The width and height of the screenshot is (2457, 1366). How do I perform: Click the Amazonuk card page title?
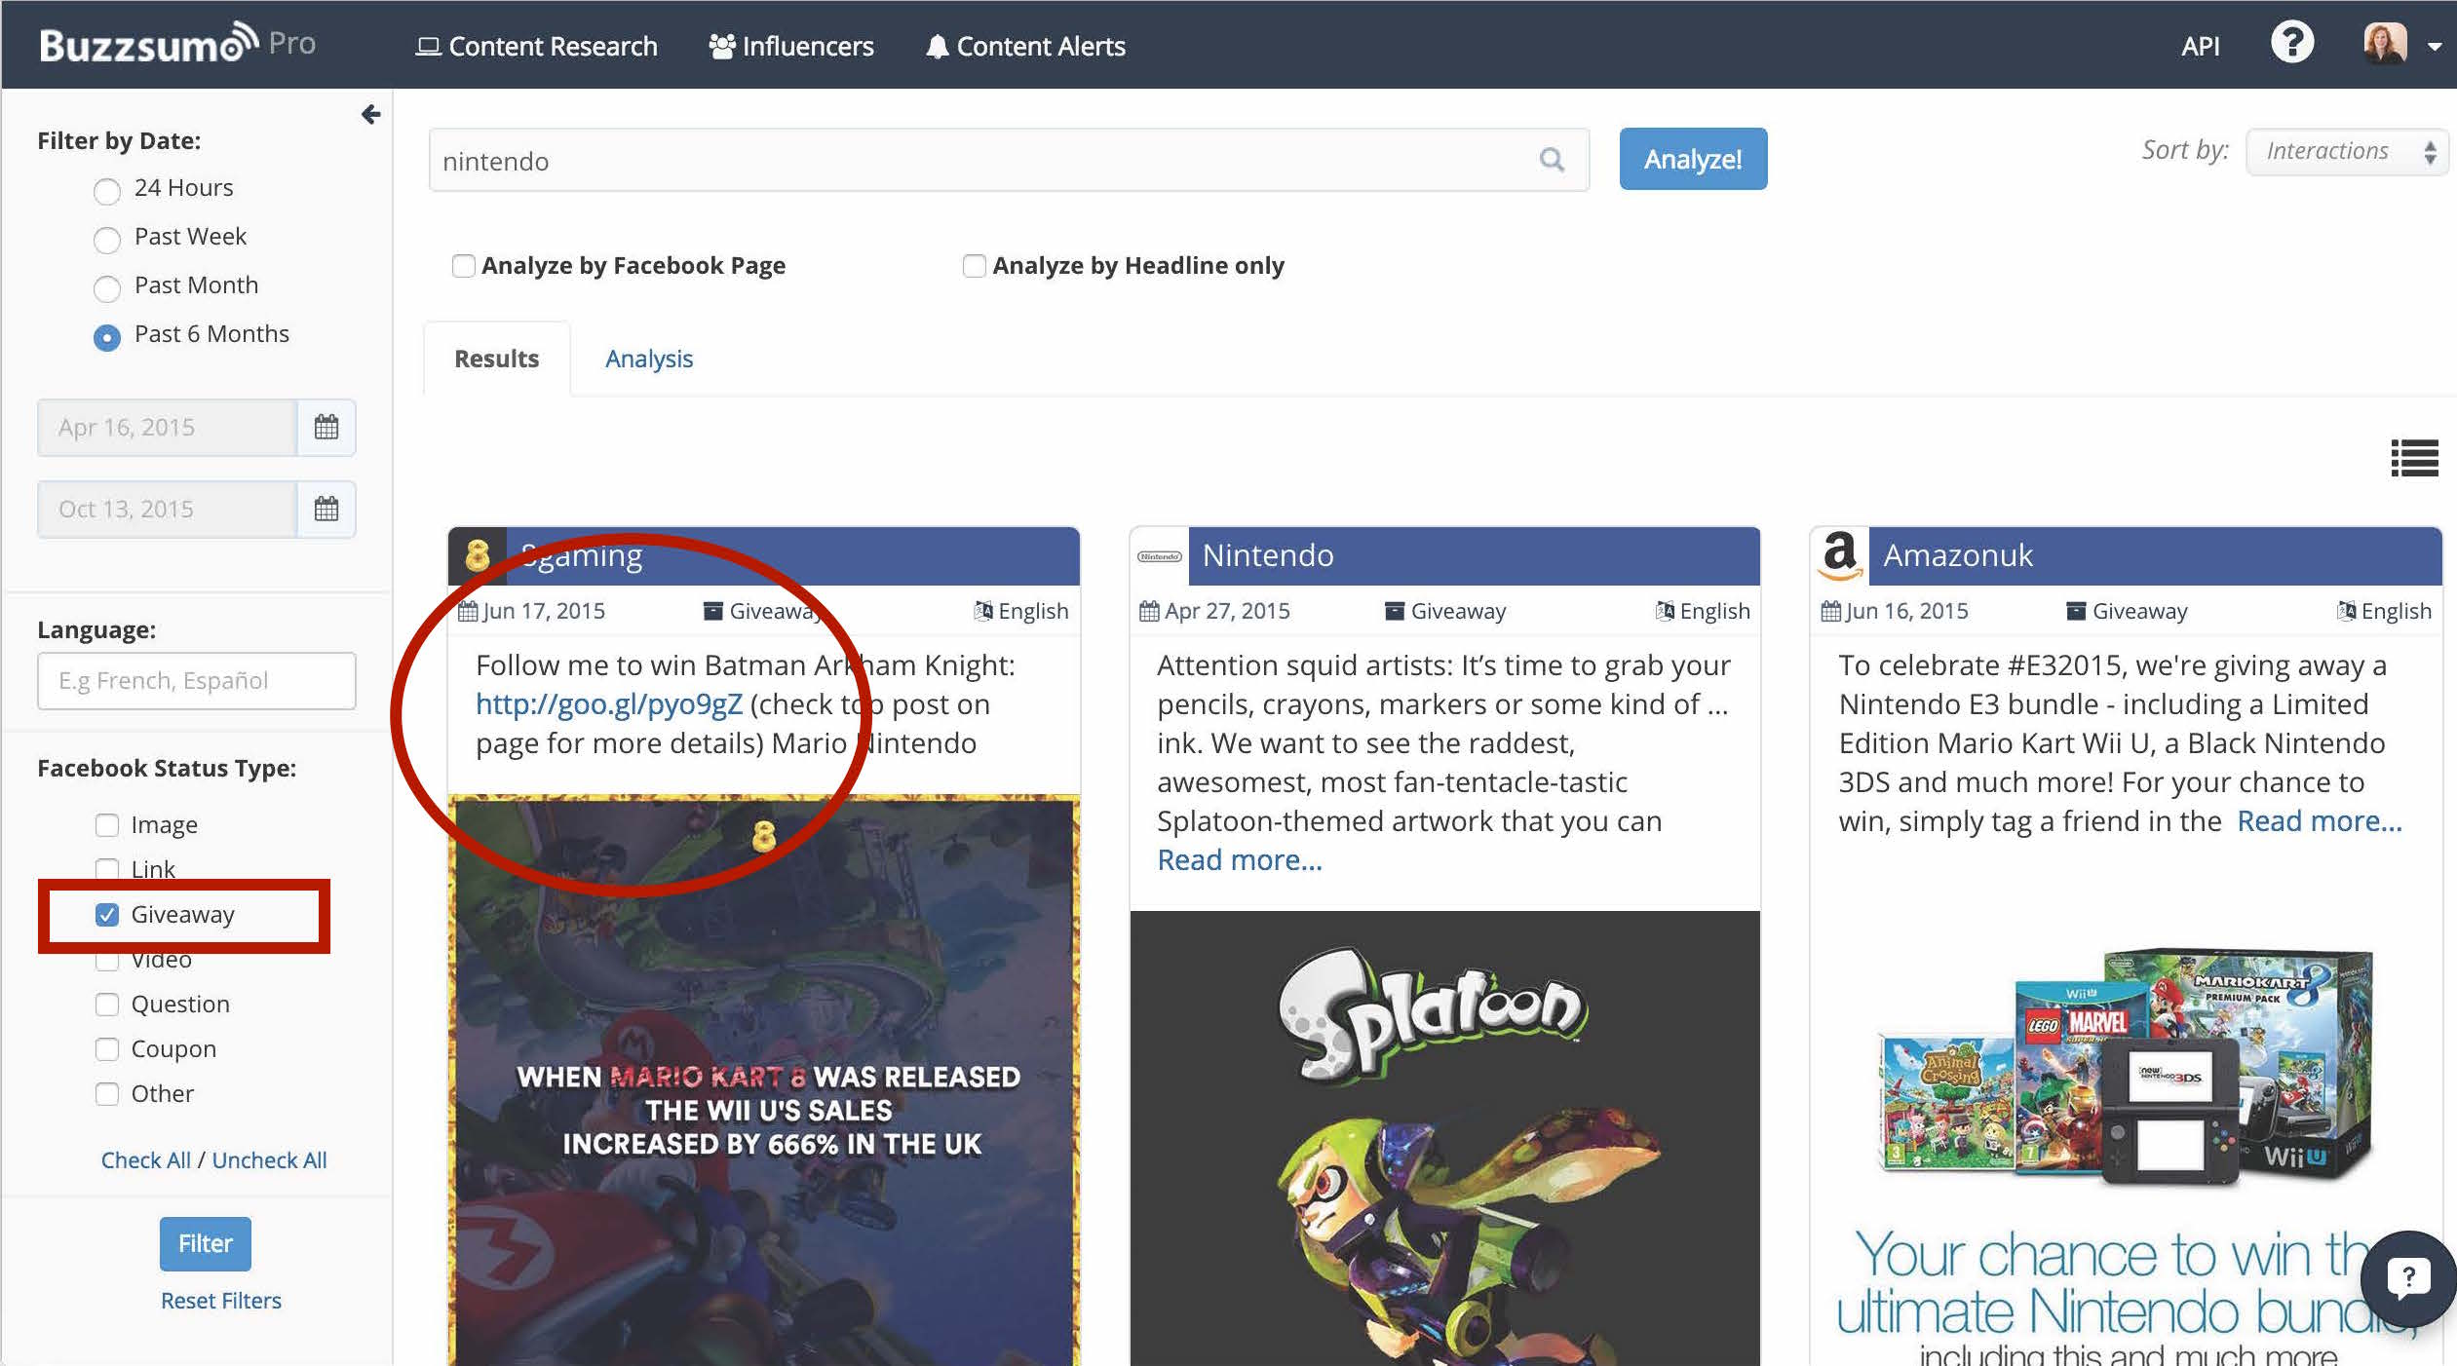click(1958, 555)
